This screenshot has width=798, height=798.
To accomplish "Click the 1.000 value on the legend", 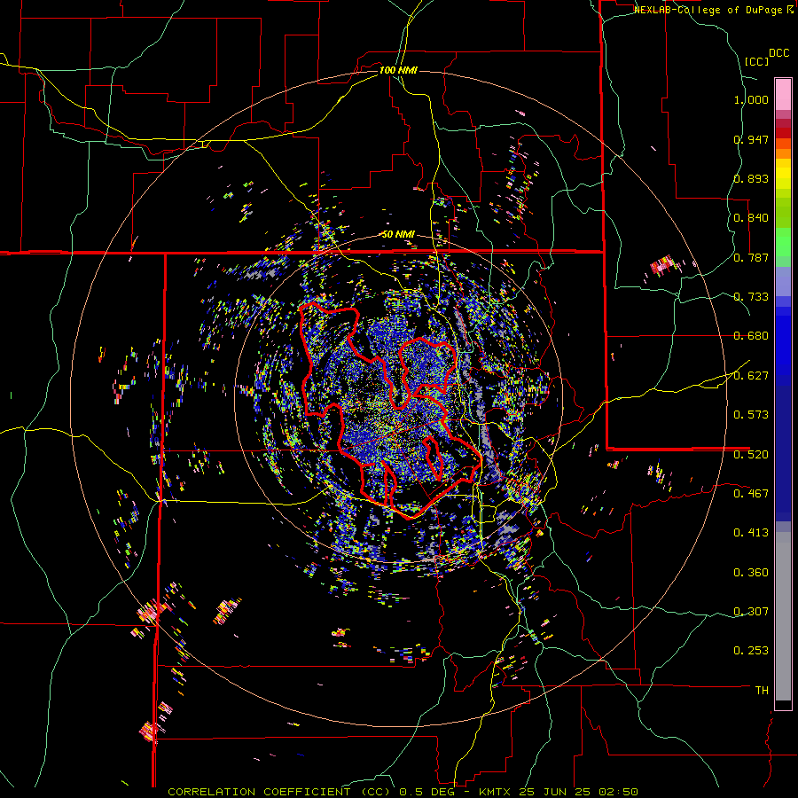I will [x=751, y=99].
